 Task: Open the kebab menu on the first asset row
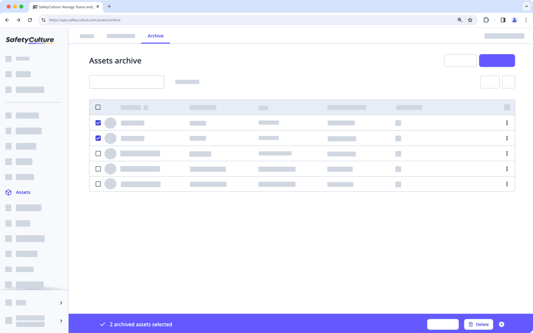click(x=507, y=123)
